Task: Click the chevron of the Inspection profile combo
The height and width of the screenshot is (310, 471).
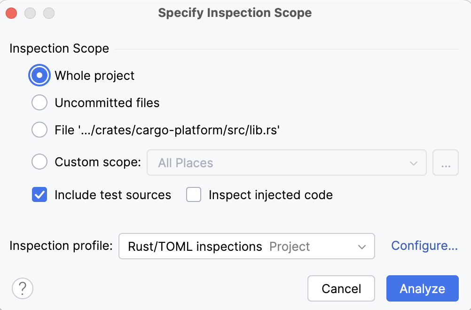Action: click(362, 247)
